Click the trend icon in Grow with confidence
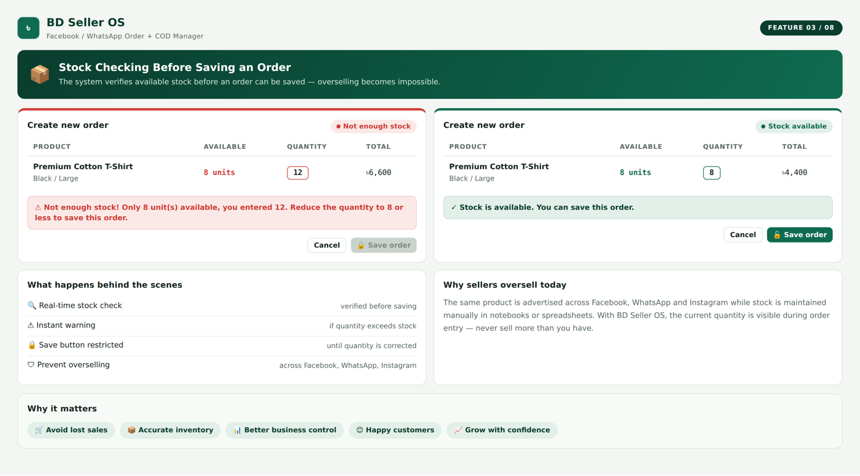Screen dimensions: 860x476 (x=458, y=430)
